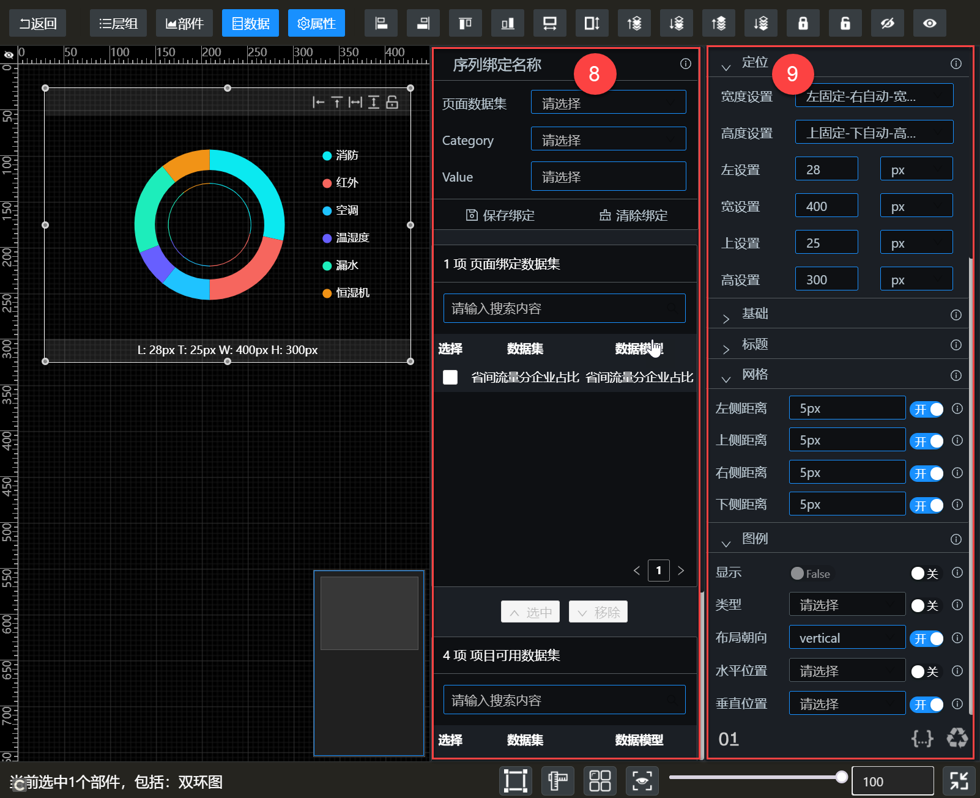Click the collapse fullscreen icon bottom right
Viewport: 980px width, 798px height.
(959, 781)
